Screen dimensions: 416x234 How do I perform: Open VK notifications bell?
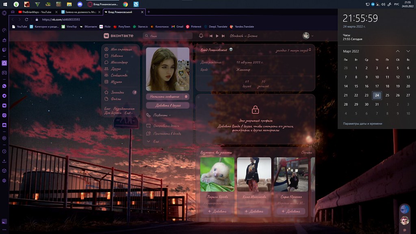[201, 36]
